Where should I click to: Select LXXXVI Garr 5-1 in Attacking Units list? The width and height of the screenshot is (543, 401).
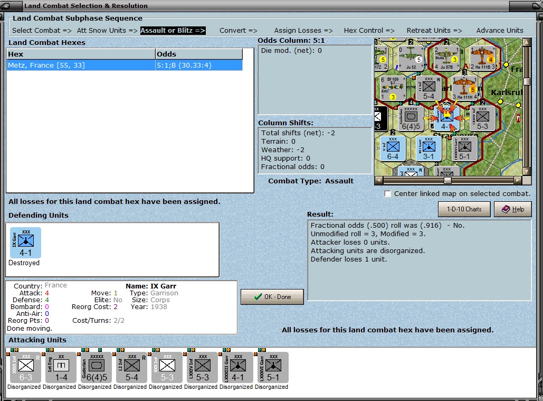[272, 367]
